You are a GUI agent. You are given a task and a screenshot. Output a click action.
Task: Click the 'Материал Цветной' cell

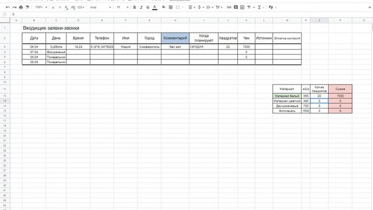point(287,101)
